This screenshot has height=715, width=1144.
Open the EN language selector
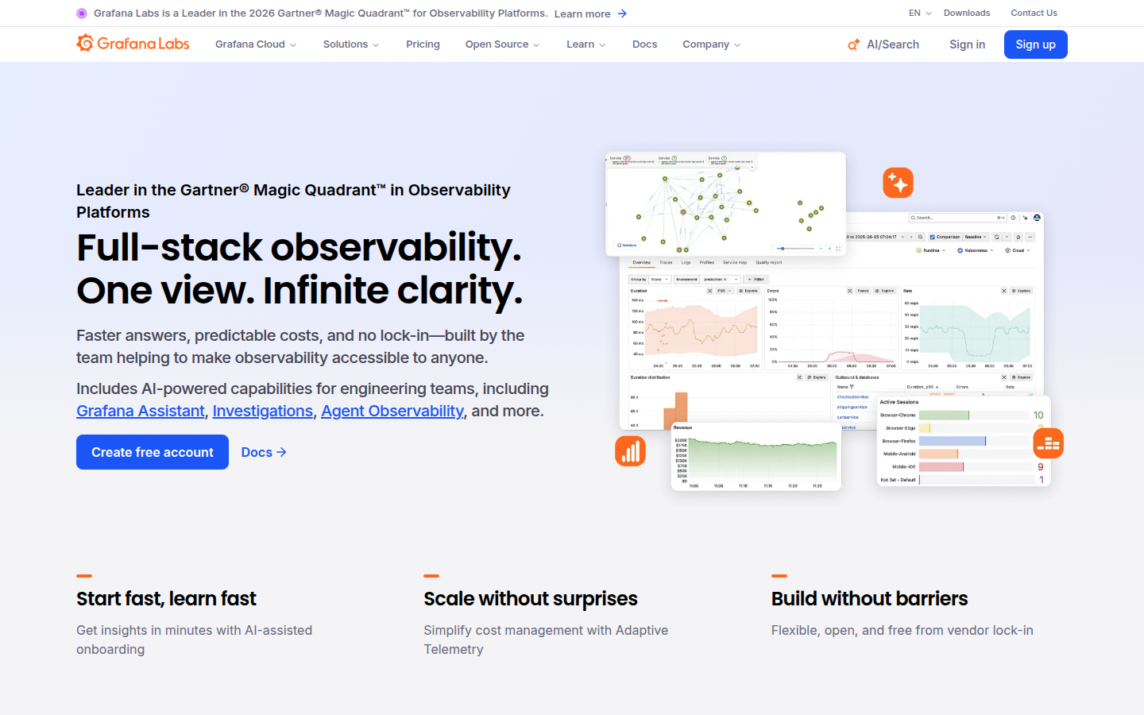920,13
